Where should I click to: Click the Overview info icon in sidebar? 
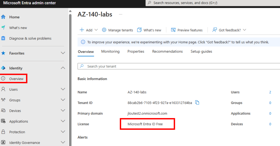click(x=3, y=79)
